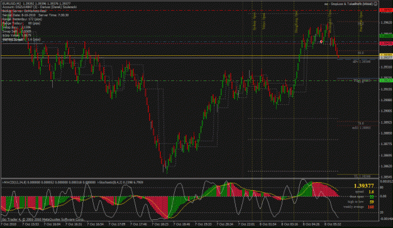Click the 7 Oct 19:33 time axis label
The height and width of the screenshot is (228, 393).
pos(203,224)
